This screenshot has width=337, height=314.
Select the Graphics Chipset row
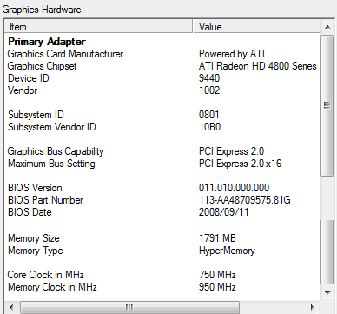(162, 66)
